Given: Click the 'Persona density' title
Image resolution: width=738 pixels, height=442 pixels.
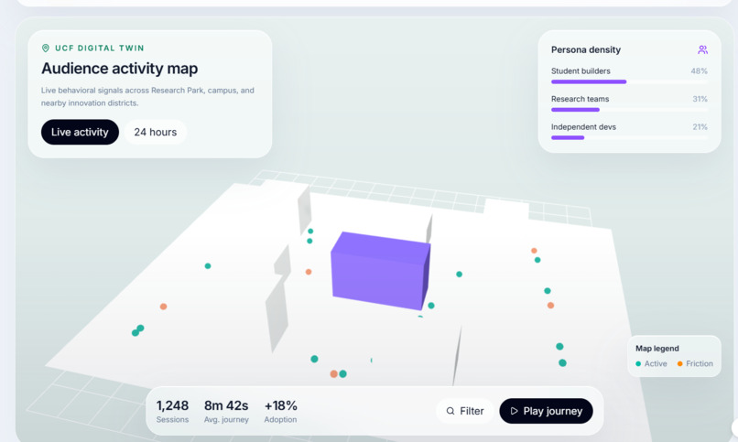Looking at the screenshot, I should (586, 49).
